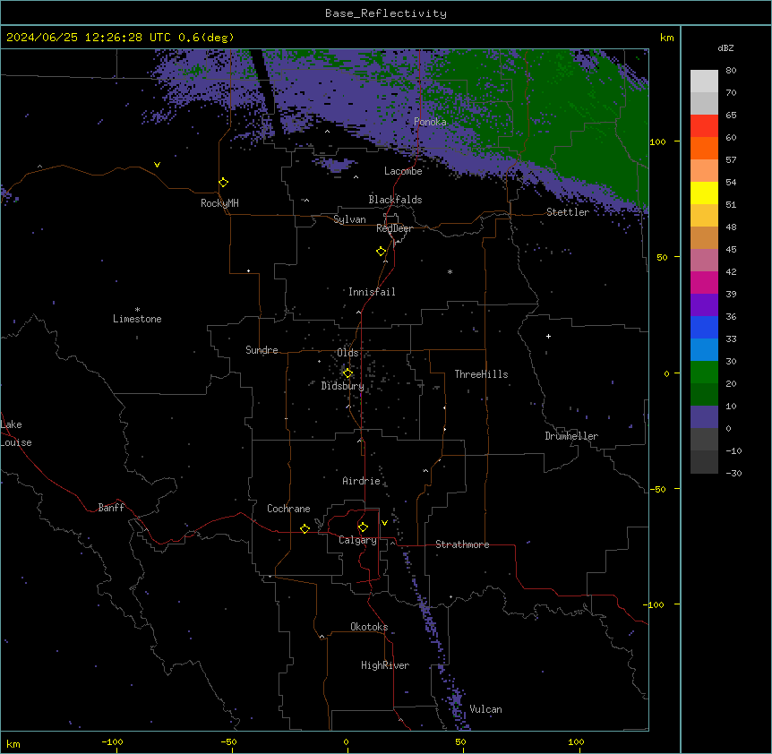Click the HighRiver label

tap(385, 665)
